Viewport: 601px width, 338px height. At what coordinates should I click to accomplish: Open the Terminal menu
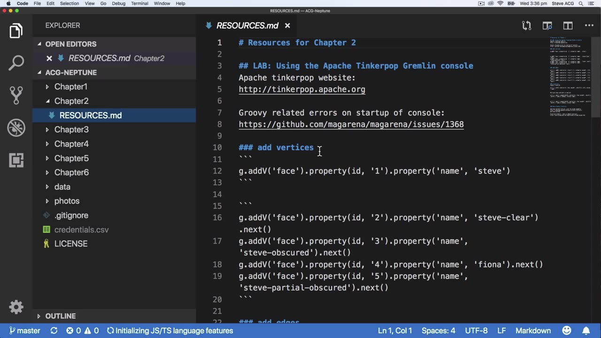coord(139,3)
